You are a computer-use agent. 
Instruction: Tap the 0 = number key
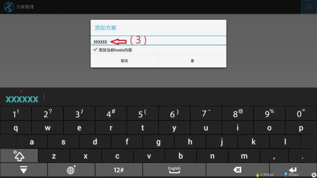pos(301,114)
